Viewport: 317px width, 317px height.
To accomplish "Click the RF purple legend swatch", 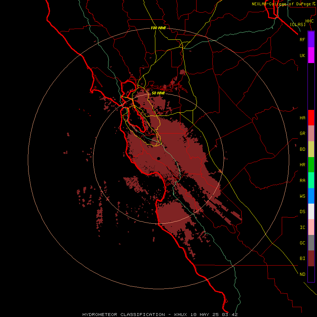I will click(x=311, y=39).
